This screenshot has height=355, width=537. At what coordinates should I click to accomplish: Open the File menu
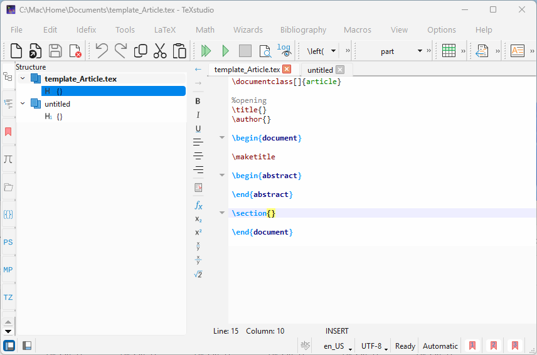point(16,29)
